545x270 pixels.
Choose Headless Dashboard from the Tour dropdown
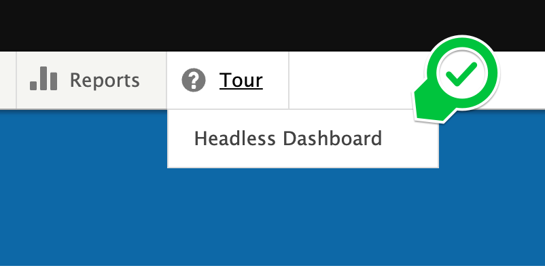coord(302,138)
